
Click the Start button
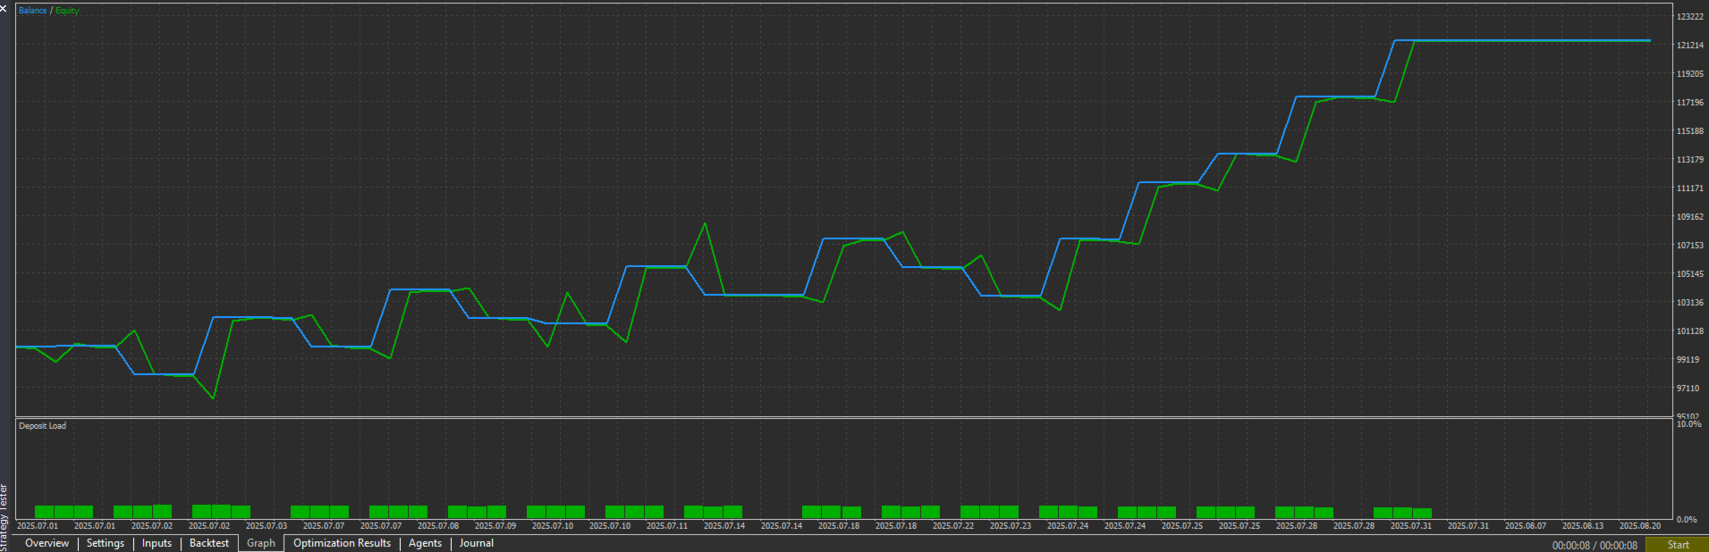[1678, 545]
